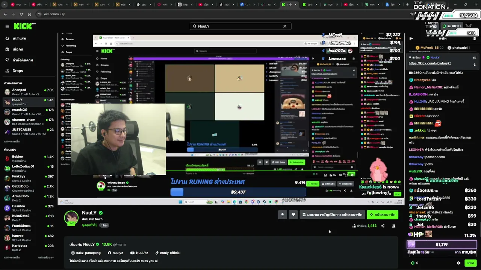The height and width of the screenshot is (270, 481).
Task: Open chat settings gear
Action: tap(458, 263)
